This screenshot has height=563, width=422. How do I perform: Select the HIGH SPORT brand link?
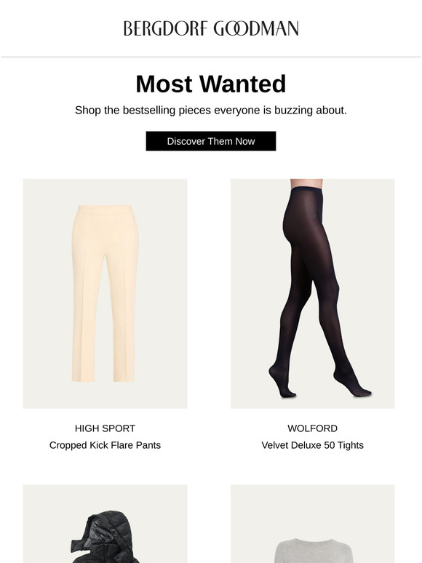tap(105, 428)
